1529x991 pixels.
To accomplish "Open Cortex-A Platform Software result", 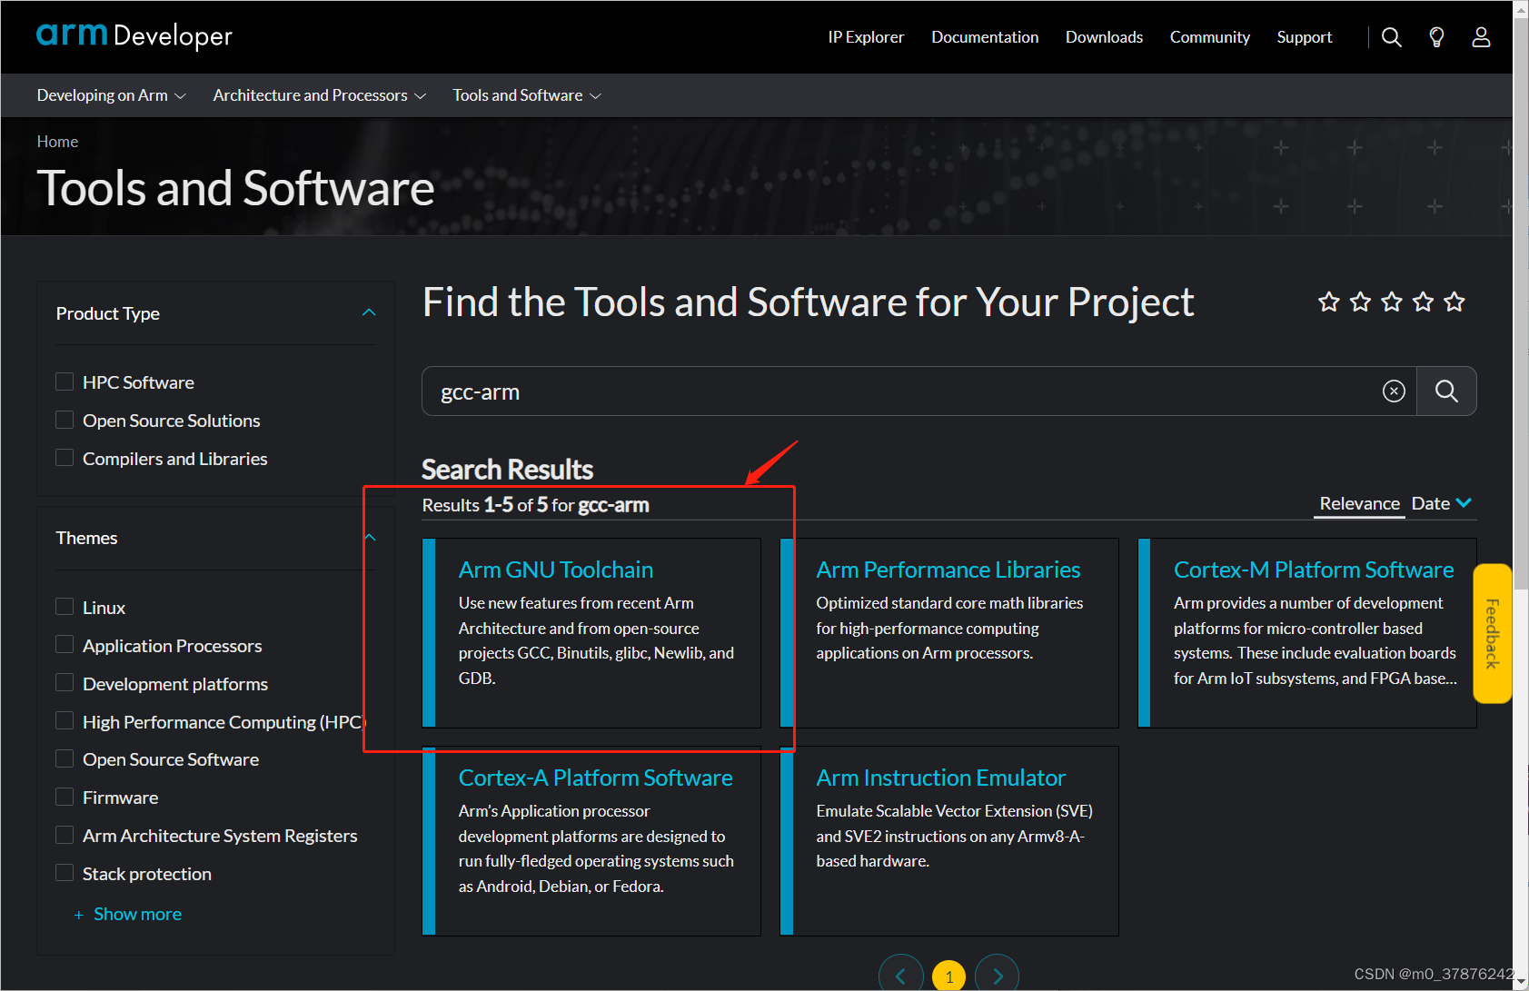I will [x=595, y=778].
